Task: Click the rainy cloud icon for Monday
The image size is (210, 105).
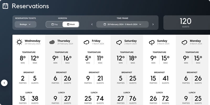Action: (185, 43)
